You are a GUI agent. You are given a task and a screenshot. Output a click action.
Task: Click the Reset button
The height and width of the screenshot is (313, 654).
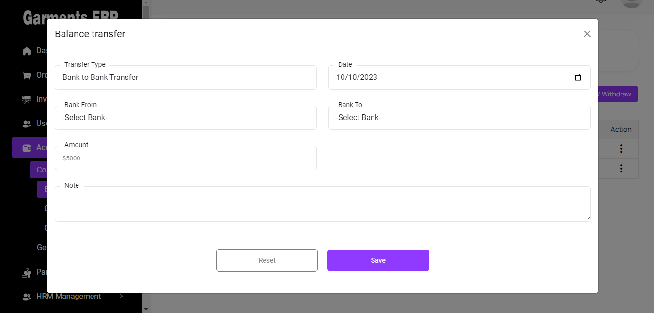266,260
